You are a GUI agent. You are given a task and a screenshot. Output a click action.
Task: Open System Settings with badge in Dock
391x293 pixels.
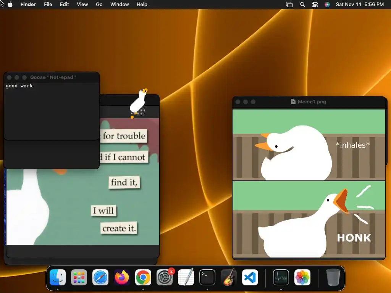(165, 277)
